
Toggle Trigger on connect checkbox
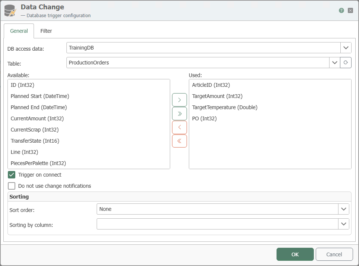point(12,175)
